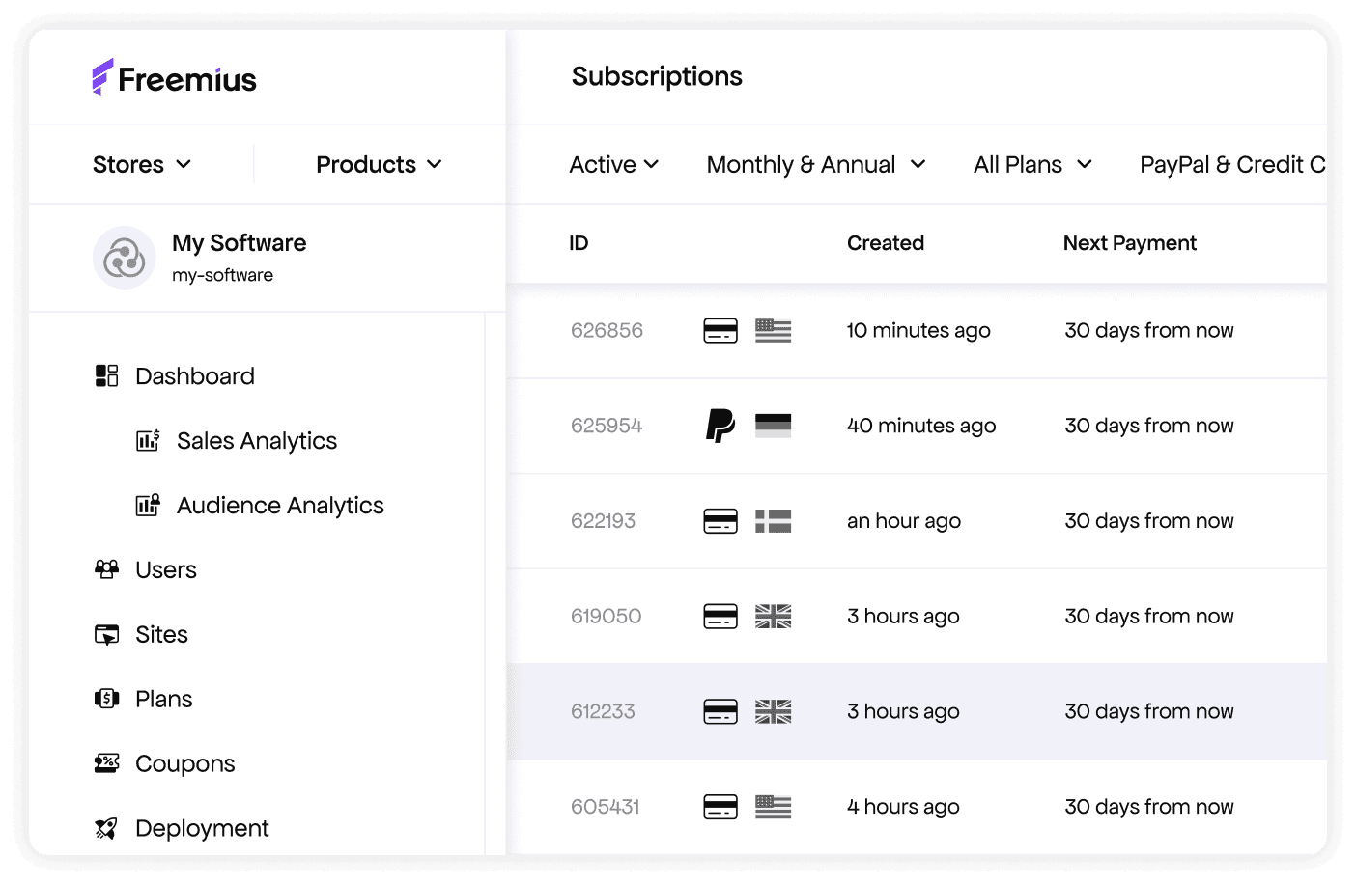This screenshot has width=1356, height=884.
Task: Click credit card icon in row 619050
Action: pos(720,616)
